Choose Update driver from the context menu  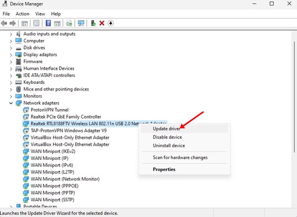click(x=185, y=129)
